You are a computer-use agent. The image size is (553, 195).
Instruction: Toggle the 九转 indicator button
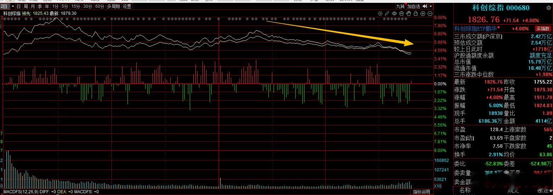[x=400, y=6]
